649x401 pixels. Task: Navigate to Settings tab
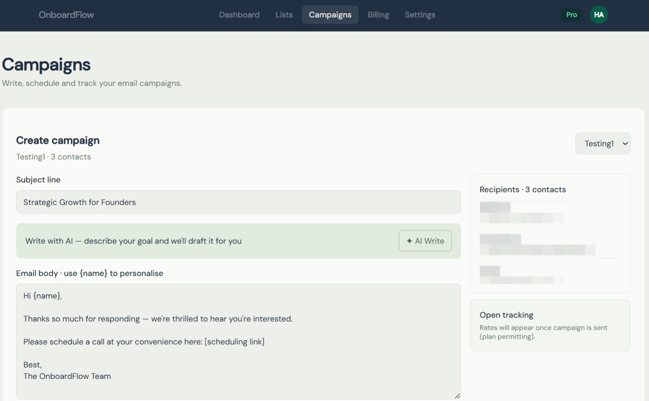tap(420, 15)
